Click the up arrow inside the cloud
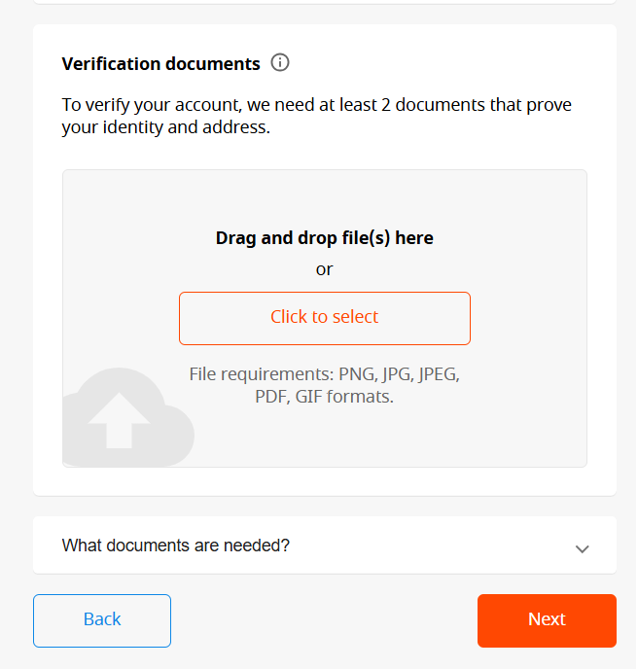The width and height of the screenshot is (638, 669). click(120, 420)
